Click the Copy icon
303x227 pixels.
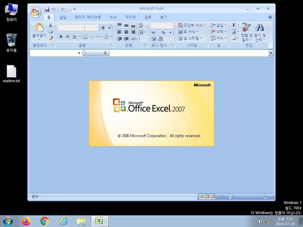click(x=50, y=31)
